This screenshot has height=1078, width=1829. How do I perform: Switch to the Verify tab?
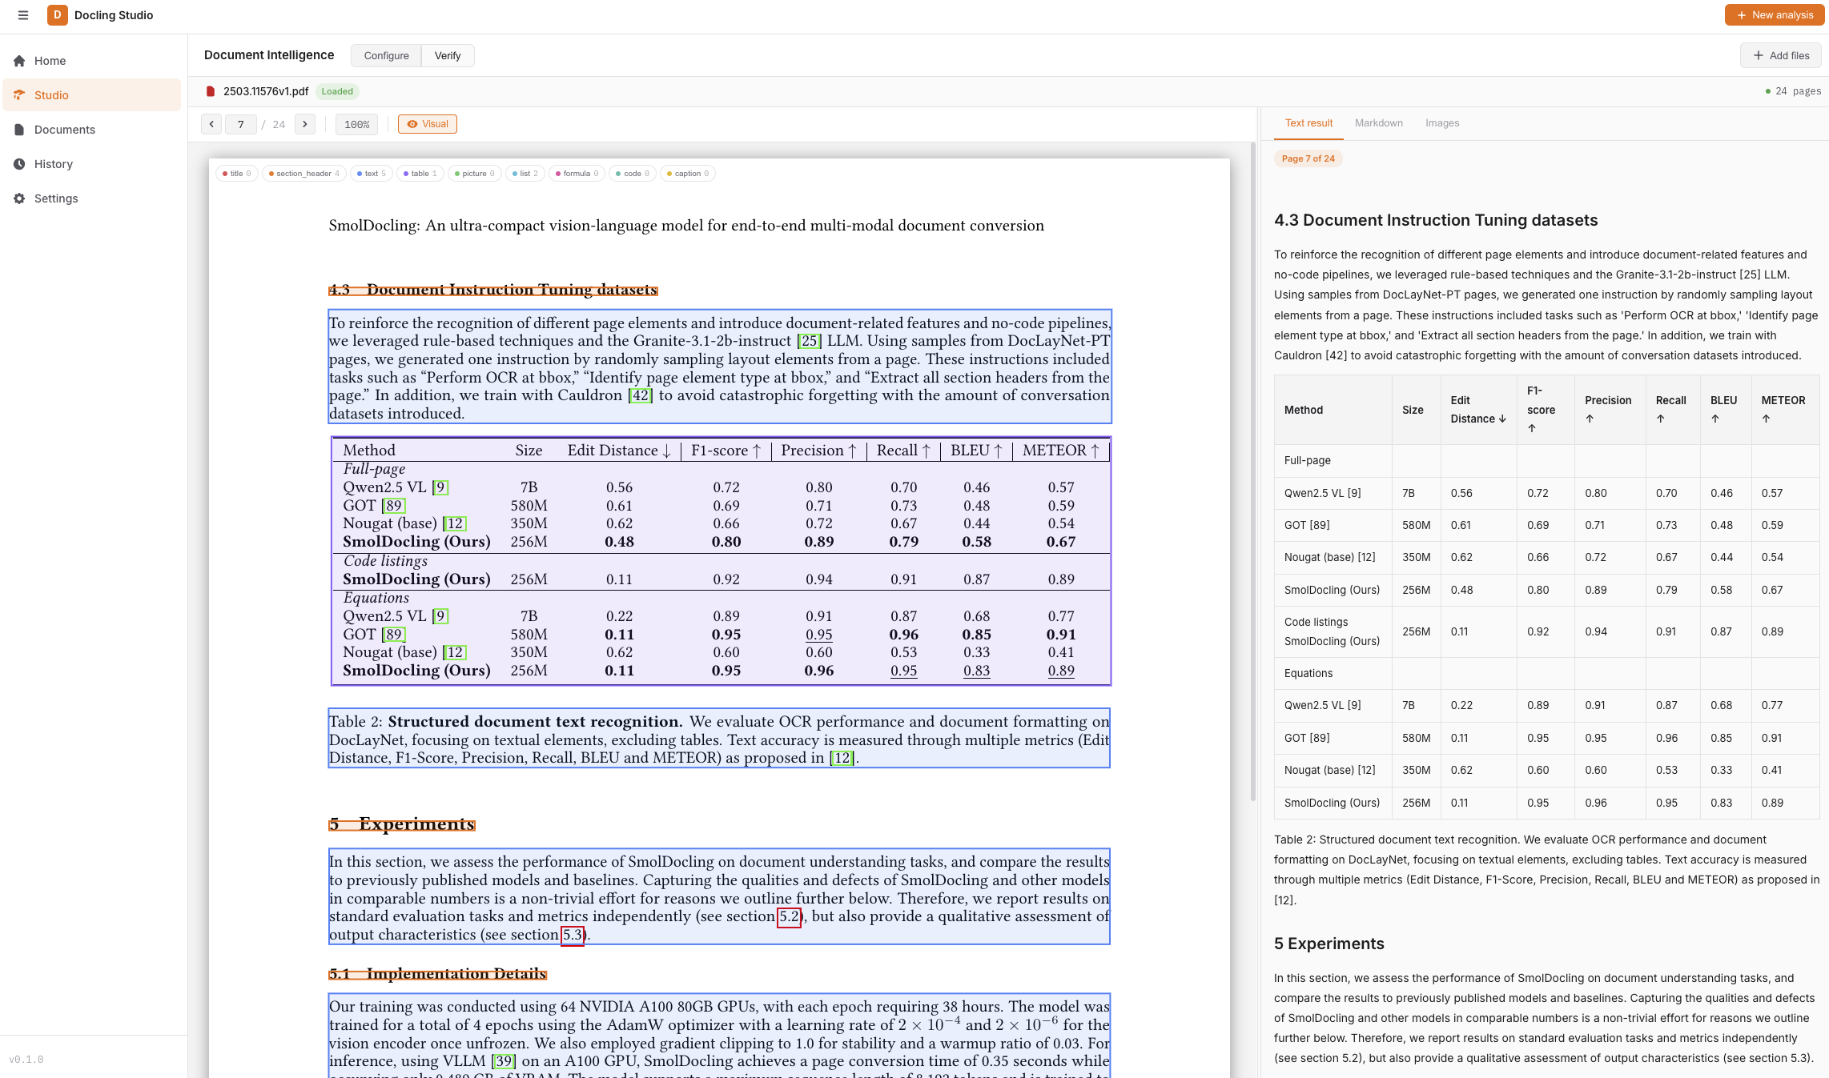click(448, 56)
